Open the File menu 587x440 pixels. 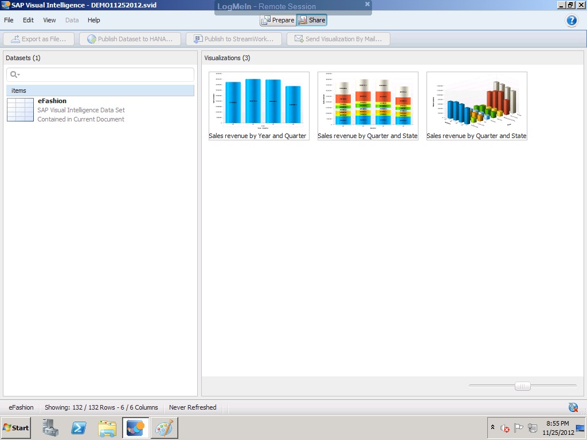(9, 20)
